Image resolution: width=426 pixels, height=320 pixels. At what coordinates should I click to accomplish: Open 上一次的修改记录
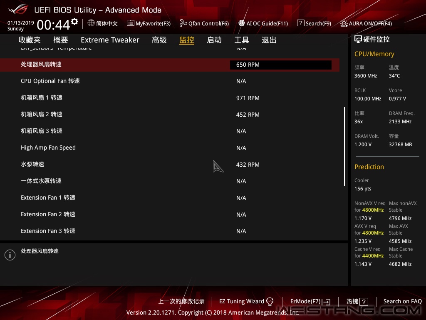coord(181,301)
